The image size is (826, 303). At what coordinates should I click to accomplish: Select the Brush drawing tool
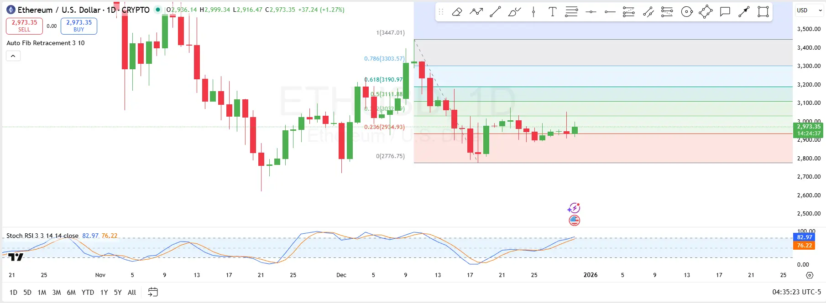[x=514, y=12]
